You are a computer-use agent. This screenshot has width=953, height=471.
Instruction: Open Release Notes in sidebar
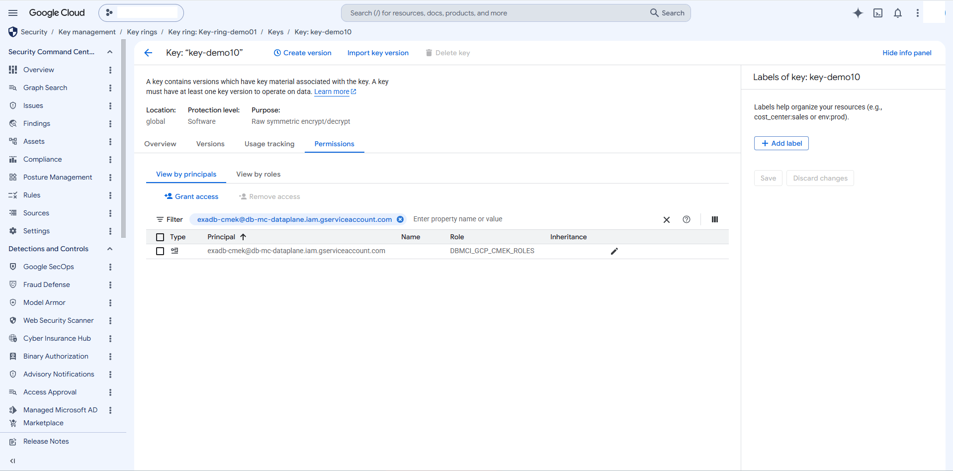tap(46, 442)
